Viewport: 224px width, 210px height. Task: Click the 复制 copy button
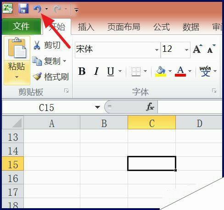46,61
